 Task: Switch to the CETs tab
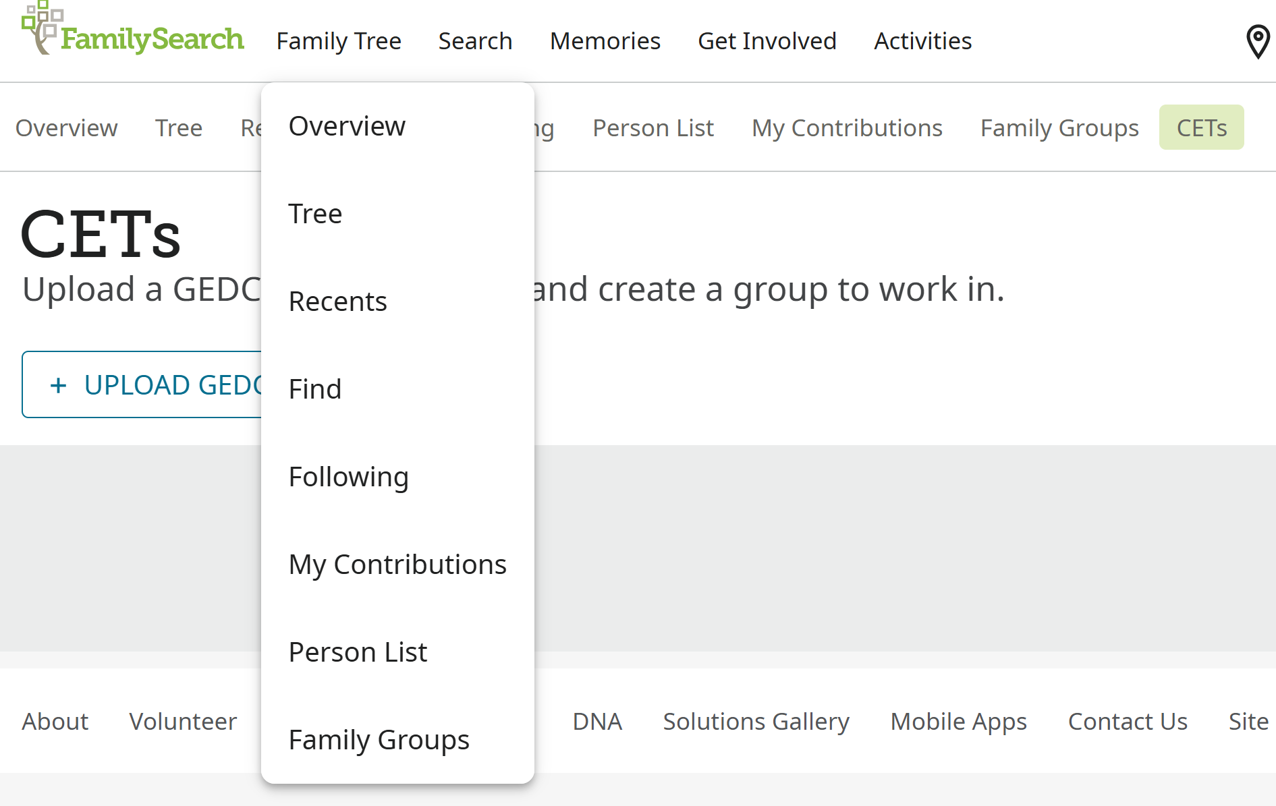pos(1201,127)
